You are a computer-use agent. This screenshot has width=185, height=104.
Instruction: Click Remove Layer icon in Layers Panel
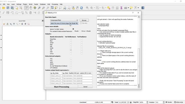[28, 24]
